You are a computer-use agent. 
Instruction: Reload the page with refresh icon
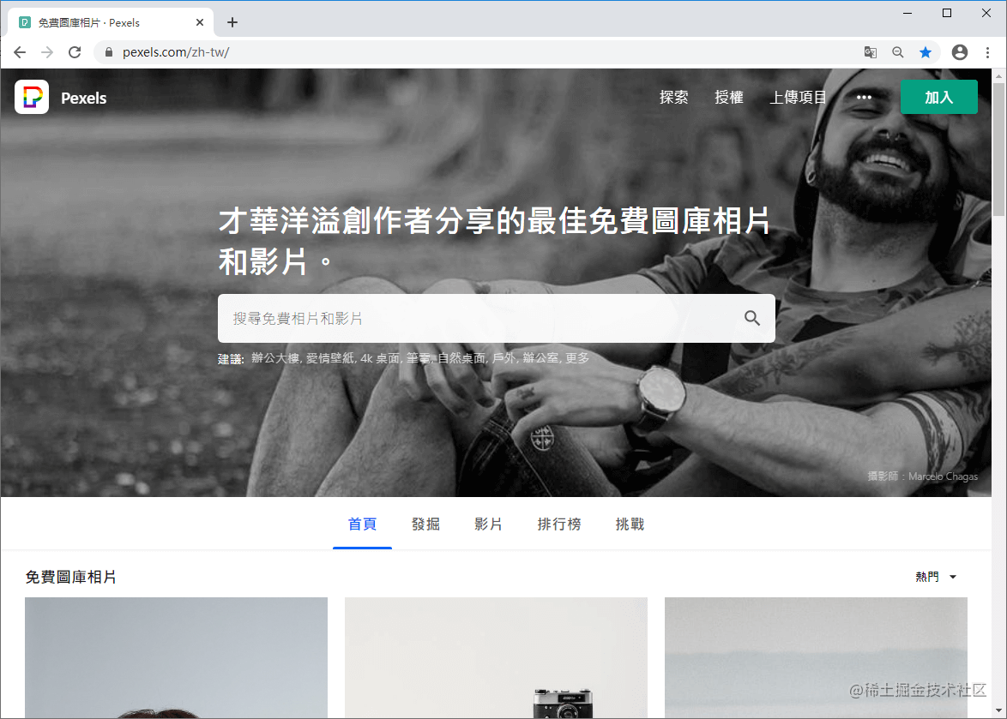[75, 52]
